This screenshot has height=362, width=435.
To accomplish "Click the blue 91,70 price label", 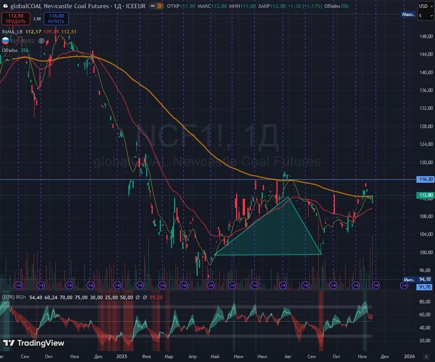I will pos(425,287).
